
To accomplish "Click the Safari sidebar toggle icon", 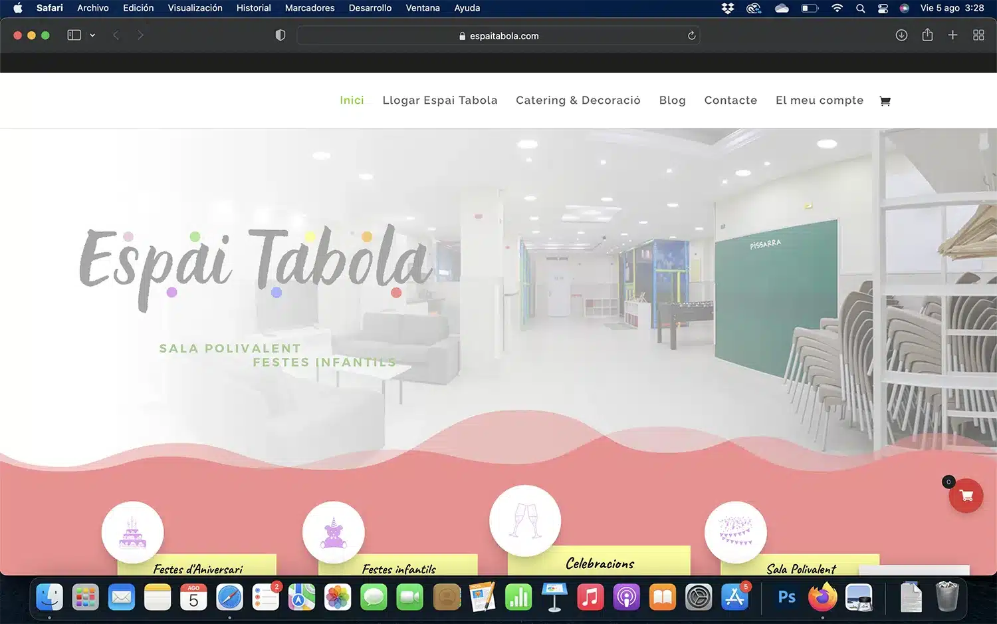I will [x=74, y=35].
